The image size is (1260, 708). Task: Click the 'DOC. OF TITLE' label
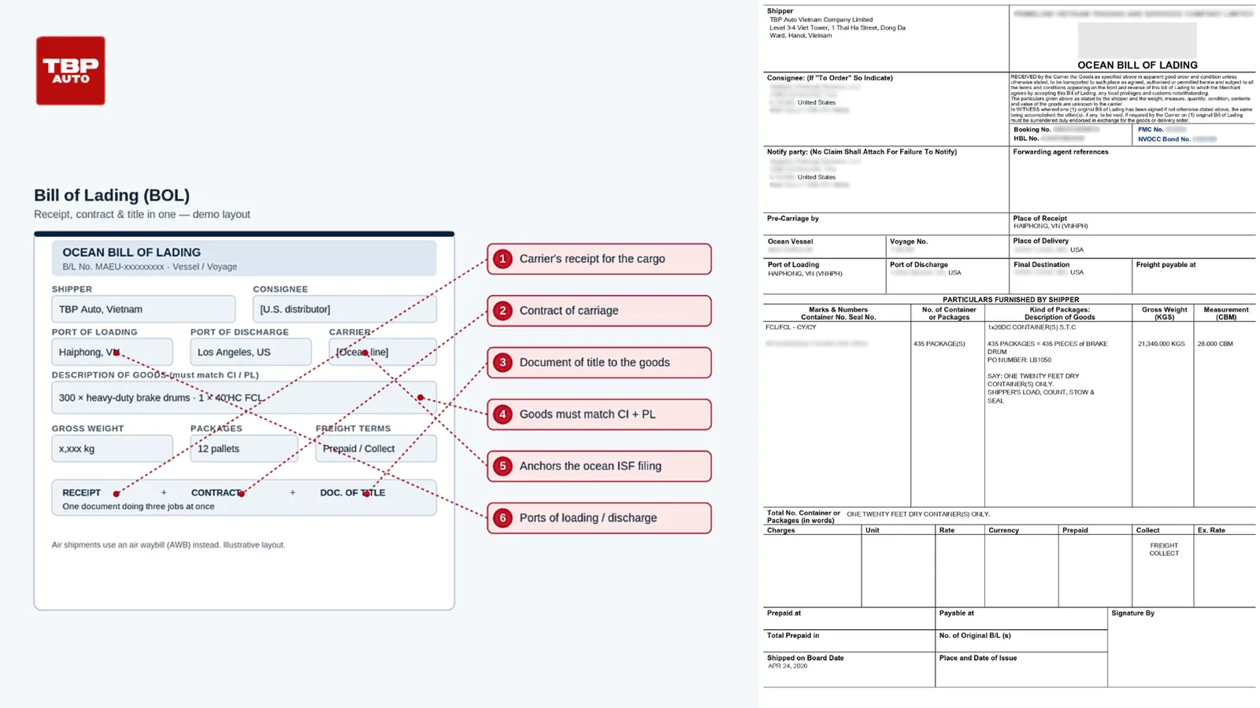click(352, 492)
